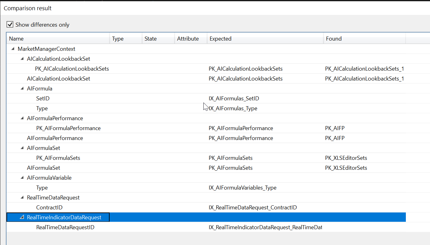Toggle the Show differences only checkbox
The image size is (430, 245).
(10, 24)
